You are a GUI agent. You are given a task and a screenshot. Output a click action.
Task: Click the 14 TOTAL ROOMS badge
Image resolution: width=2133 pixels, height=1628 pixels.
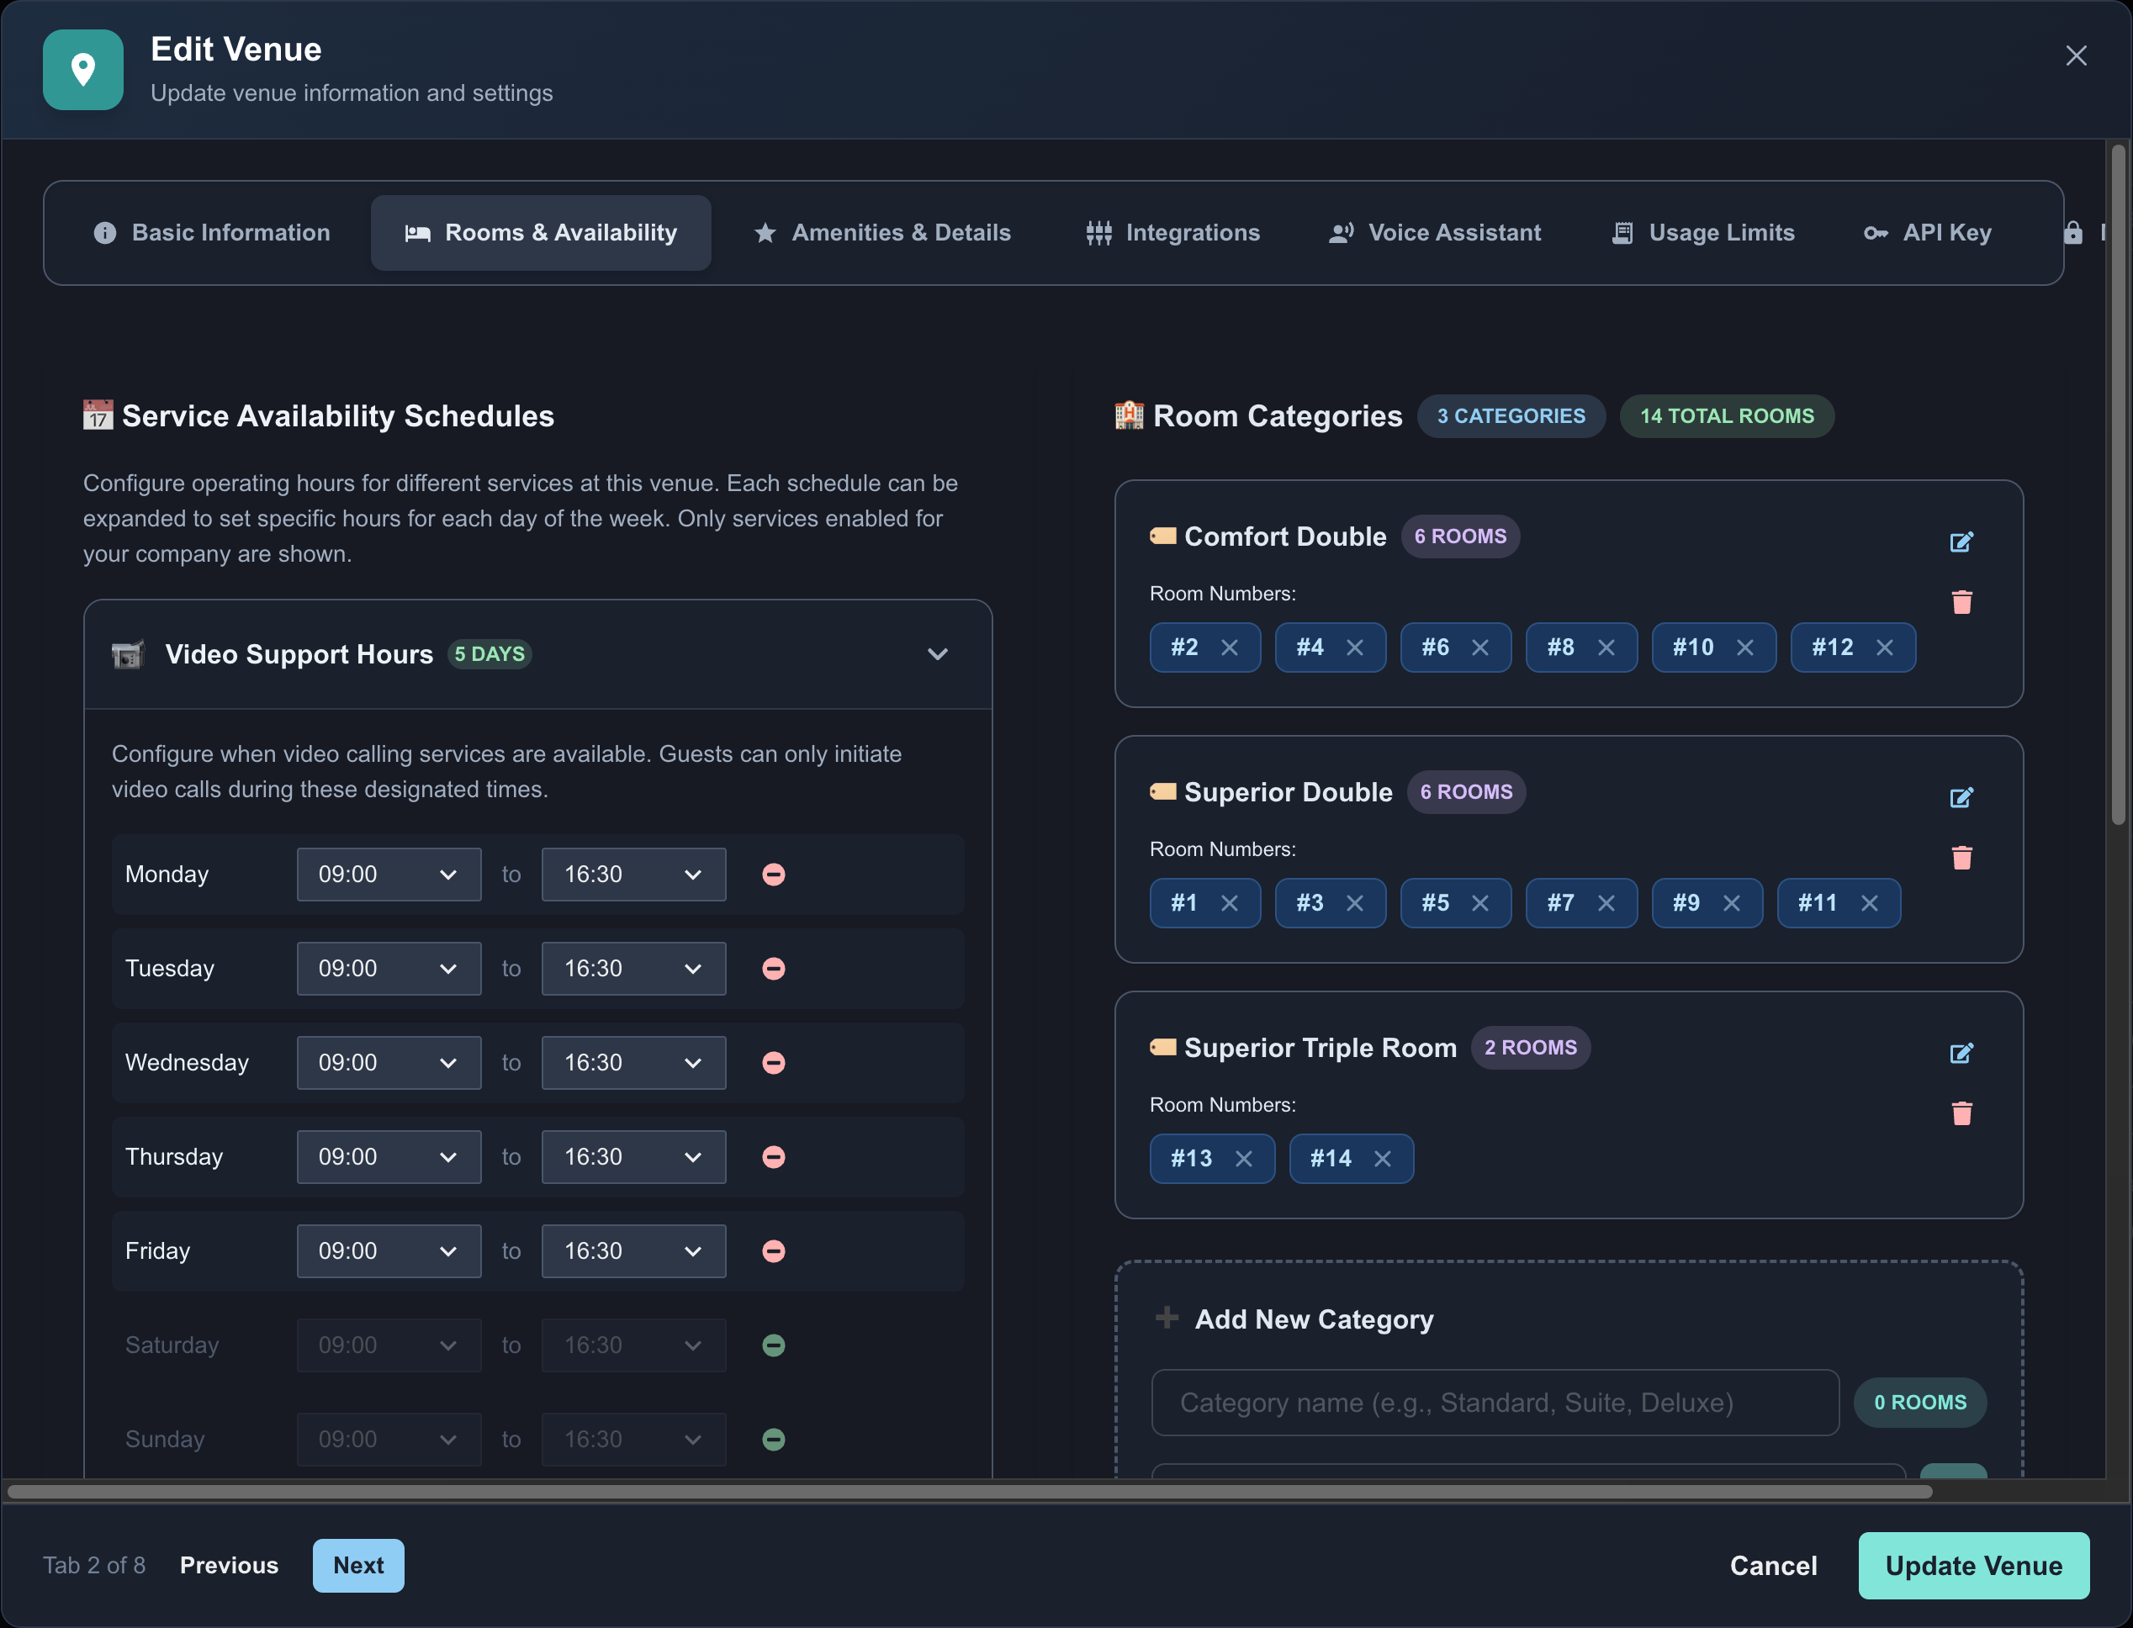click(x=1727, y=415)
